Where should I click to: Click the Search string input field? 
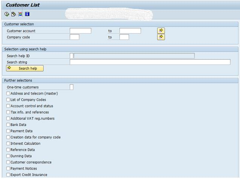click(150, 62)
